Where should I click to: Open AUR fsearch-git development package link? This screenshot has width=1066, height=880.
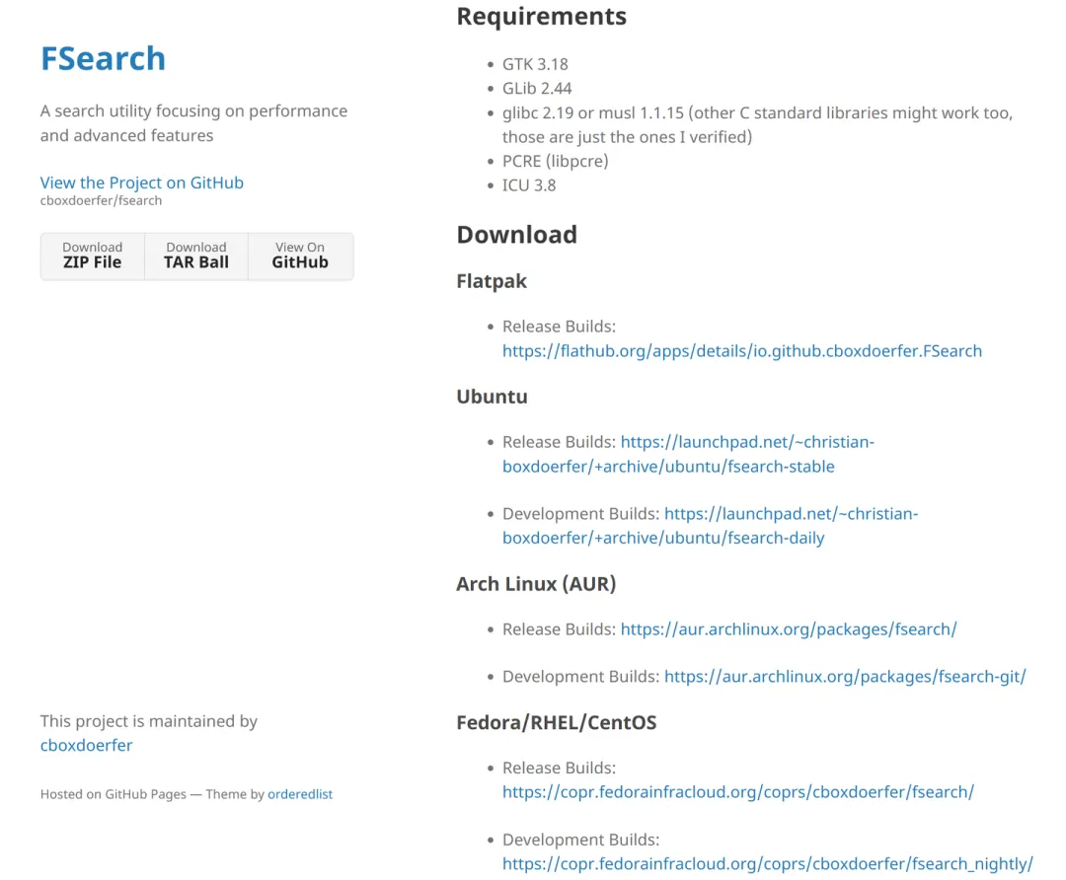pos(844,677)
